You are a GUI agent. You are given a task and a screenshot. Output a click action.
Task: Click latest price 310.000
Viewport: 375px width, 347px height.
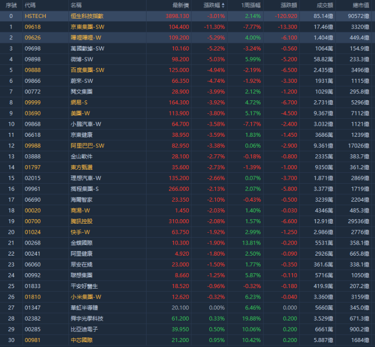tap(179, 221)
